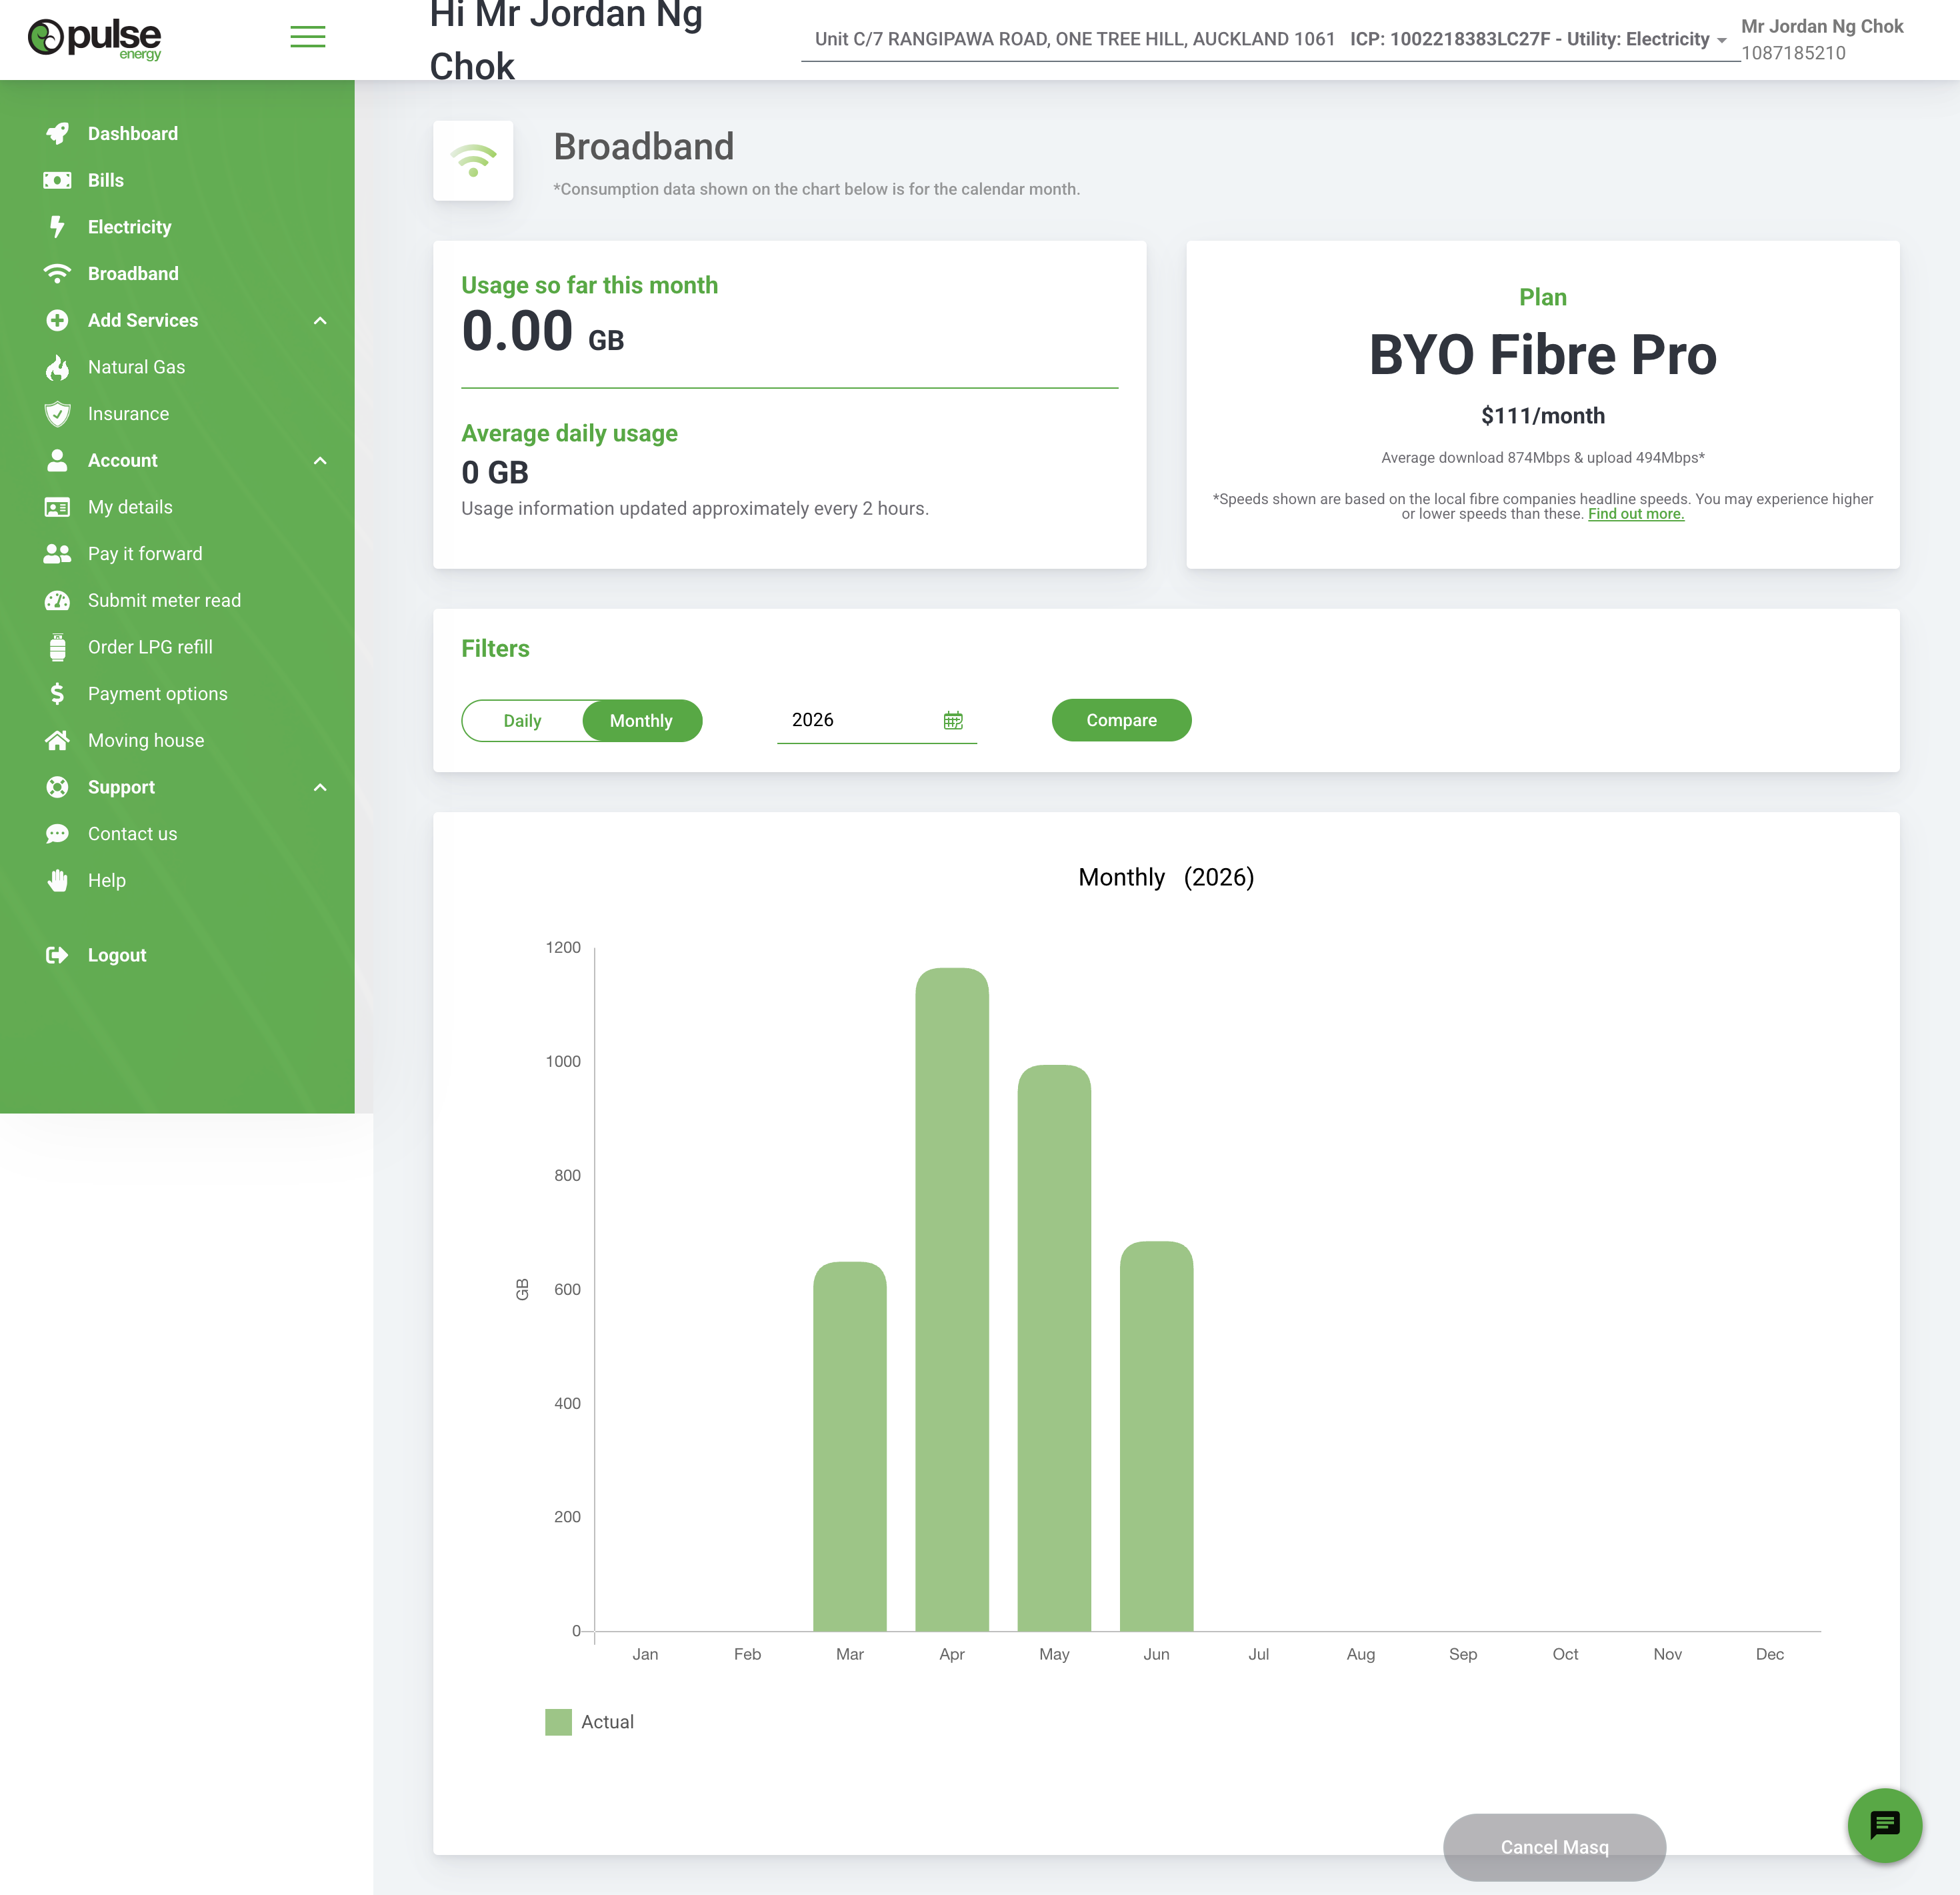This screenshot has width=1960, height=1895.
Task: Follow the Find out more link
Action: point(1636,514)
